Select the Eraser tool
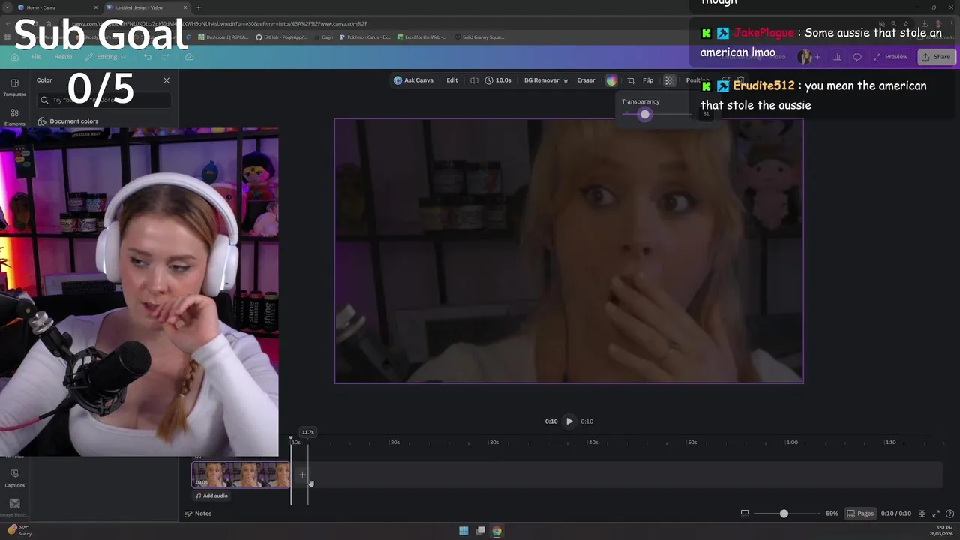 point(586,80)
